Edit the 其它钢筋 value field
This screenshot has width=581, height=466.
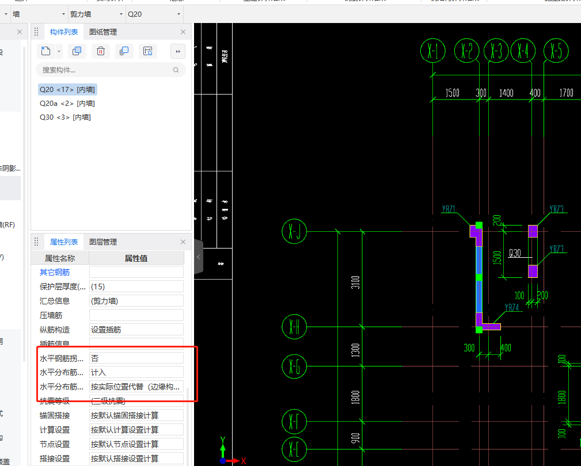[x=136, y=272]
